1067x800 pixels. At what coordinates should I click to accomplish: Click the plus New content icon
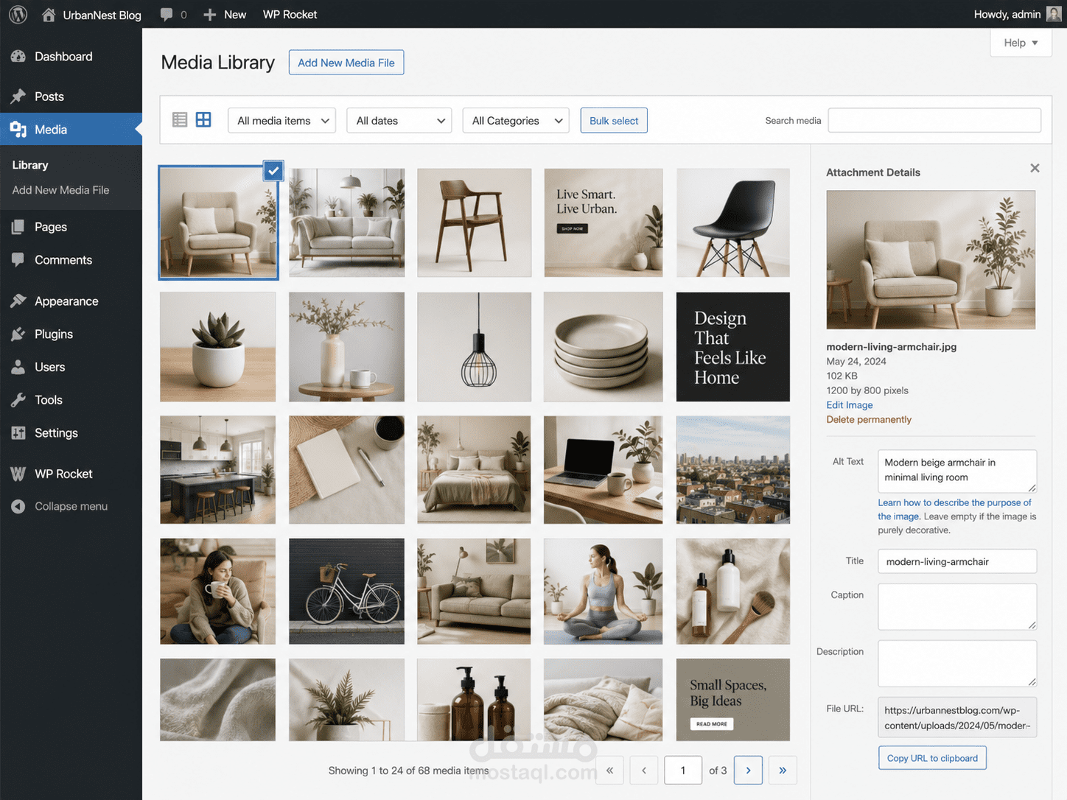(210, 14)
